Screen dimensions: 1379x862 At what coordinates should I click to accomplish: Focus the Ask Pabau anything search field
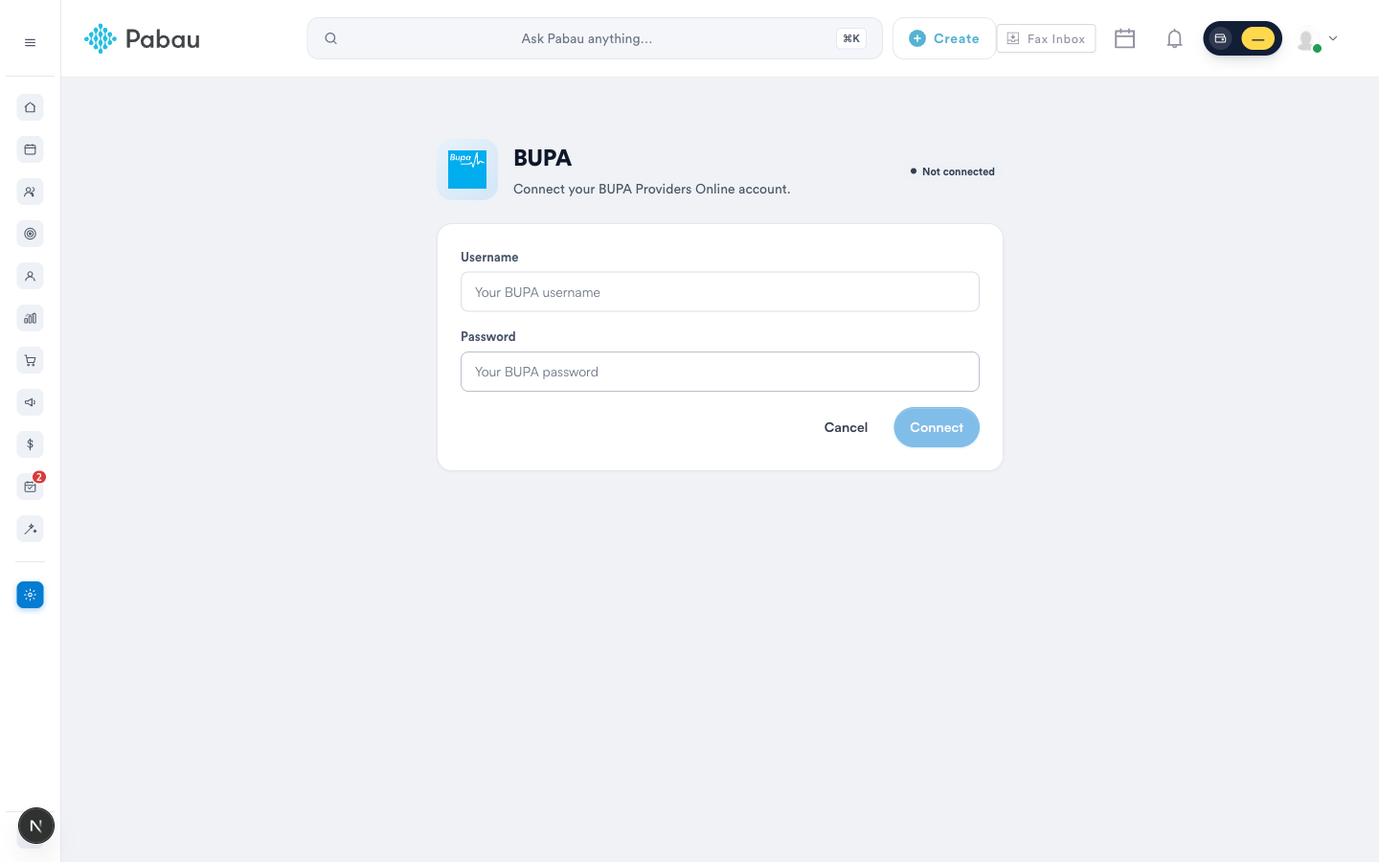[x=595, y=38]
